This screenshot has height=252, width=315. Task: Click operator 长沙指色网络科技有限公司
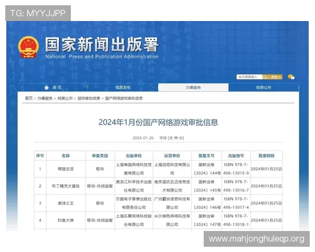[x=172, y=220]
